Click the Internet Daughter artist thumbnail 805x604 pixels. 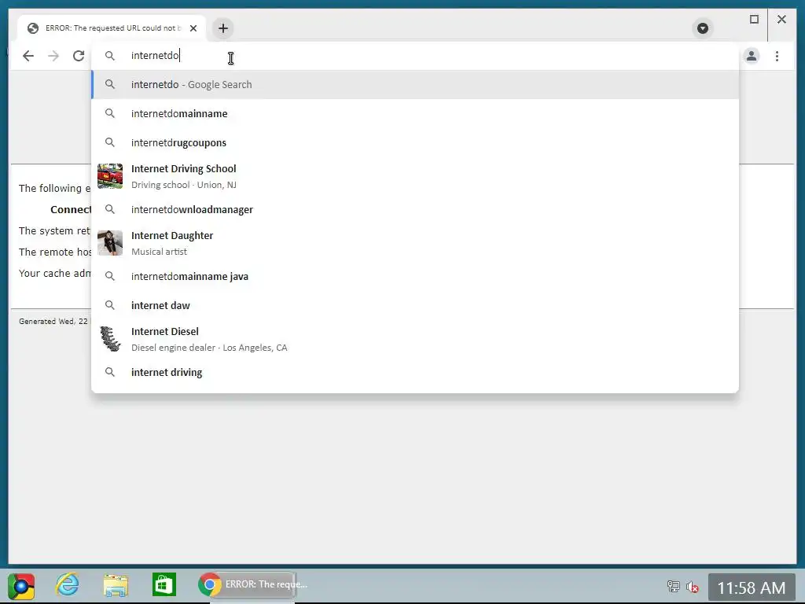[x=110, y=243]
